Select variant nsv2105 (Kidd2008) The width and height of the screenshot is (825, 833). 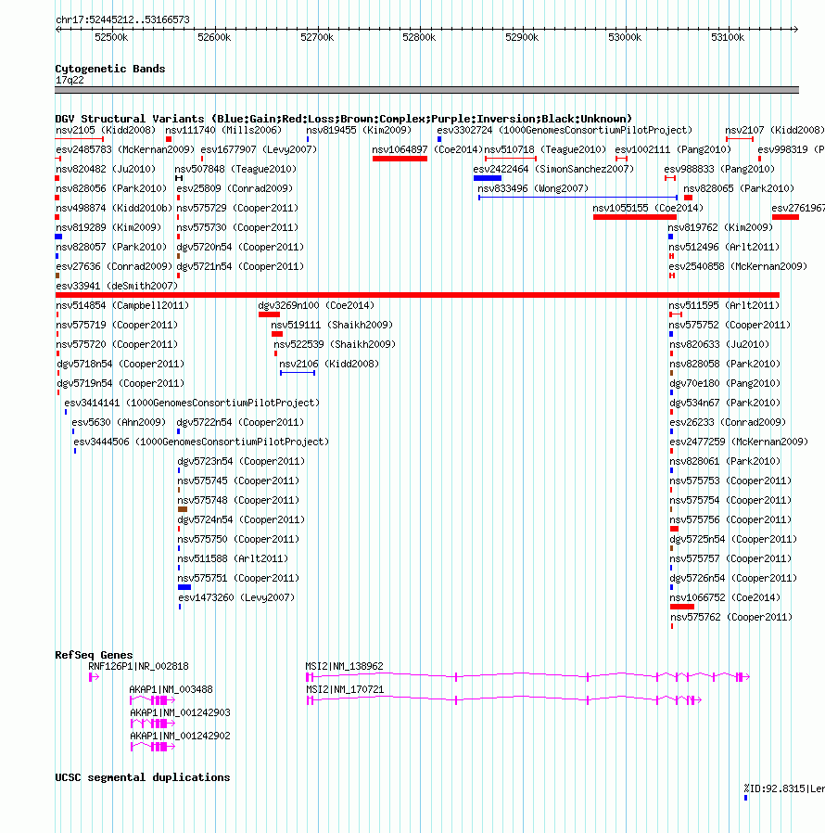coord(106,130)
